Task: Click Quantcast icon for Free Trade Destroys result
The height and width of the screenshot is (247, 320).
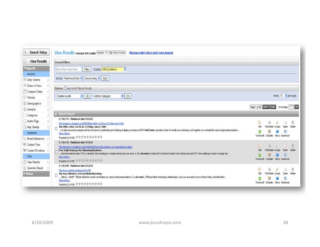Action: [285, 155]
